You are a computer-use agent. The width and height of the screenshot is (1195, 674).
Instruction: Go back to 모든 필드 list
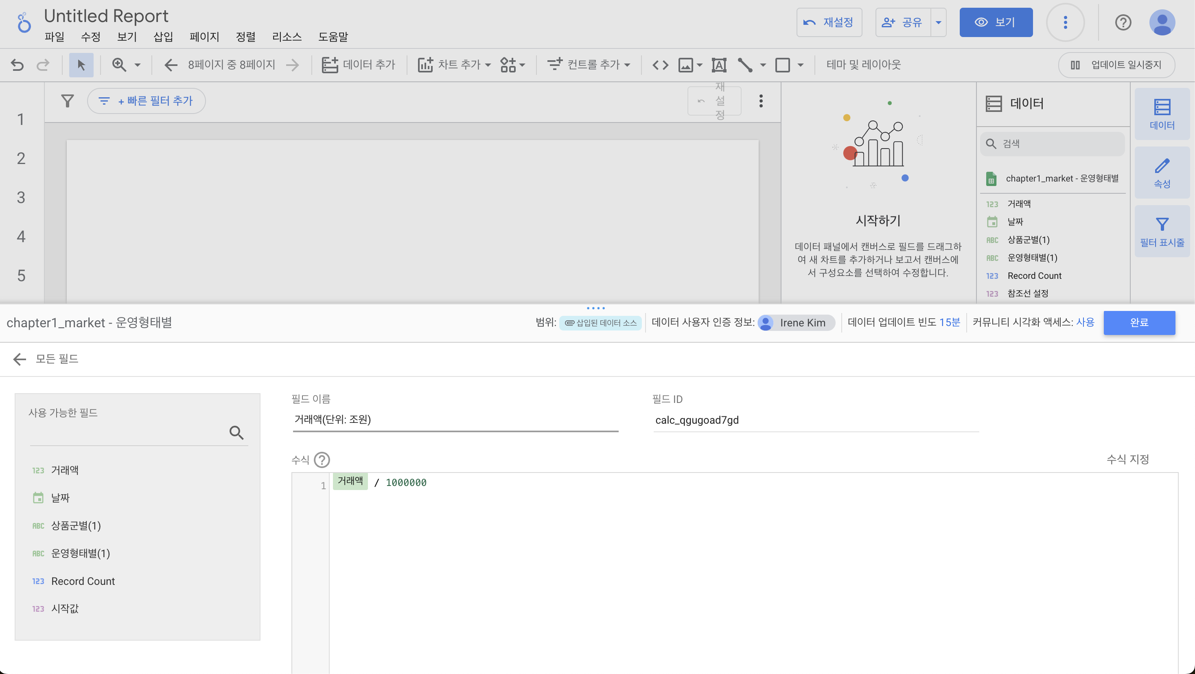(x=20, y=359)
